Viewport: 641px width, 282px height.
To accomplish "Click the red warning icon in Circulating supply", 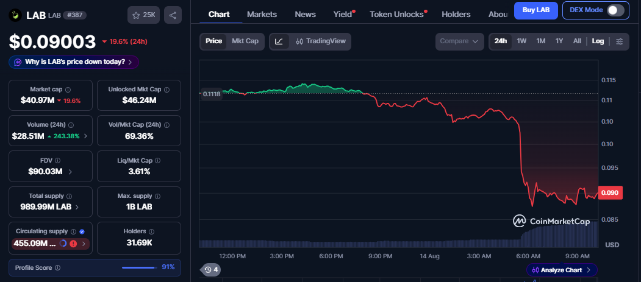I will (x=74, y=244).
